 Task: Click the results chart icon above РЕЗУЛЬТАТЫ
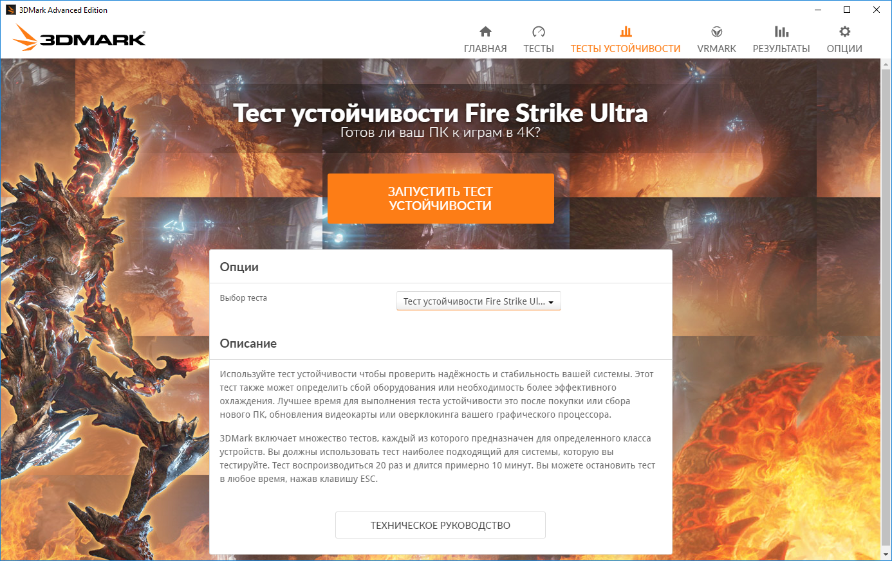[781, 31]
